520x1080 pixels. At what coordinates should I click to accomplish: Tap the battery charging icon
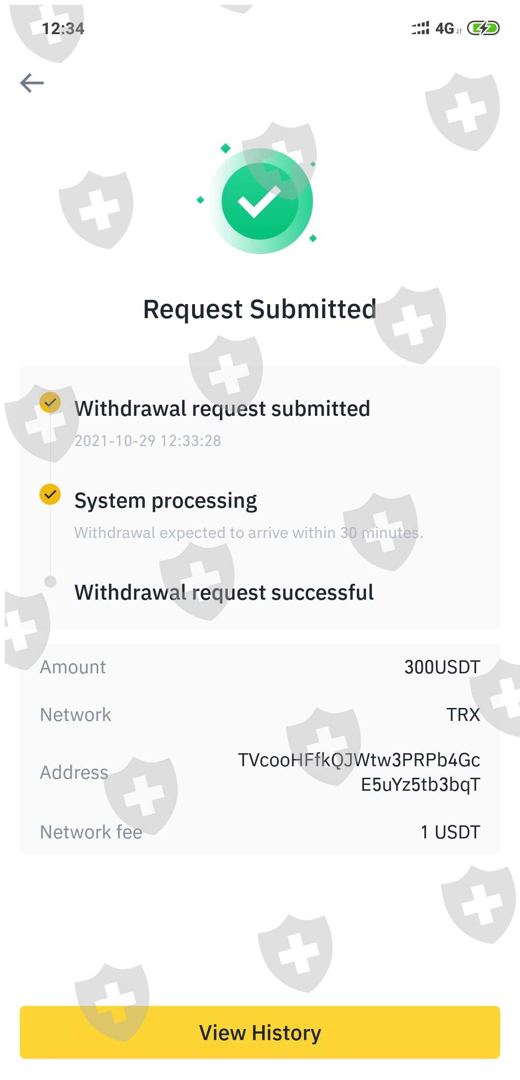483,28
